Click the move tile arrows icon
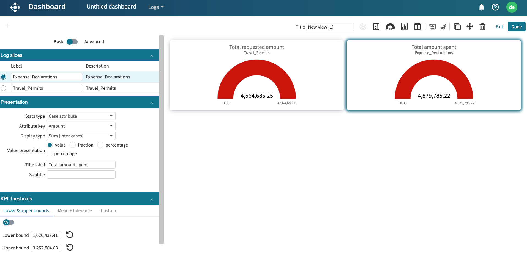Image resolution: width=527 pixels, height=264 pixels. tap(470, 27)
